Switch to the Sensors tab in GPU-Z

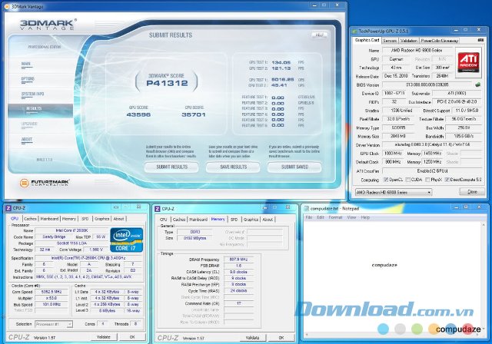click(x=390, y=41)
